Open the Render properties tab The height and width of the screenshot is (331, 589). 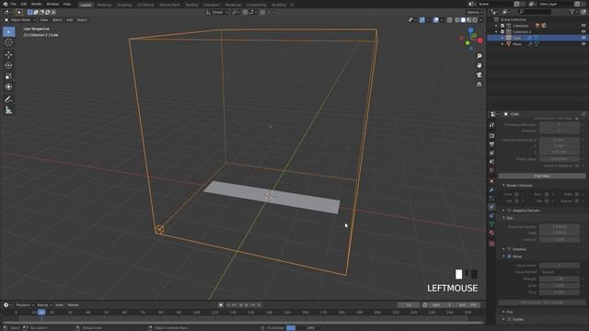pos(491,135)
